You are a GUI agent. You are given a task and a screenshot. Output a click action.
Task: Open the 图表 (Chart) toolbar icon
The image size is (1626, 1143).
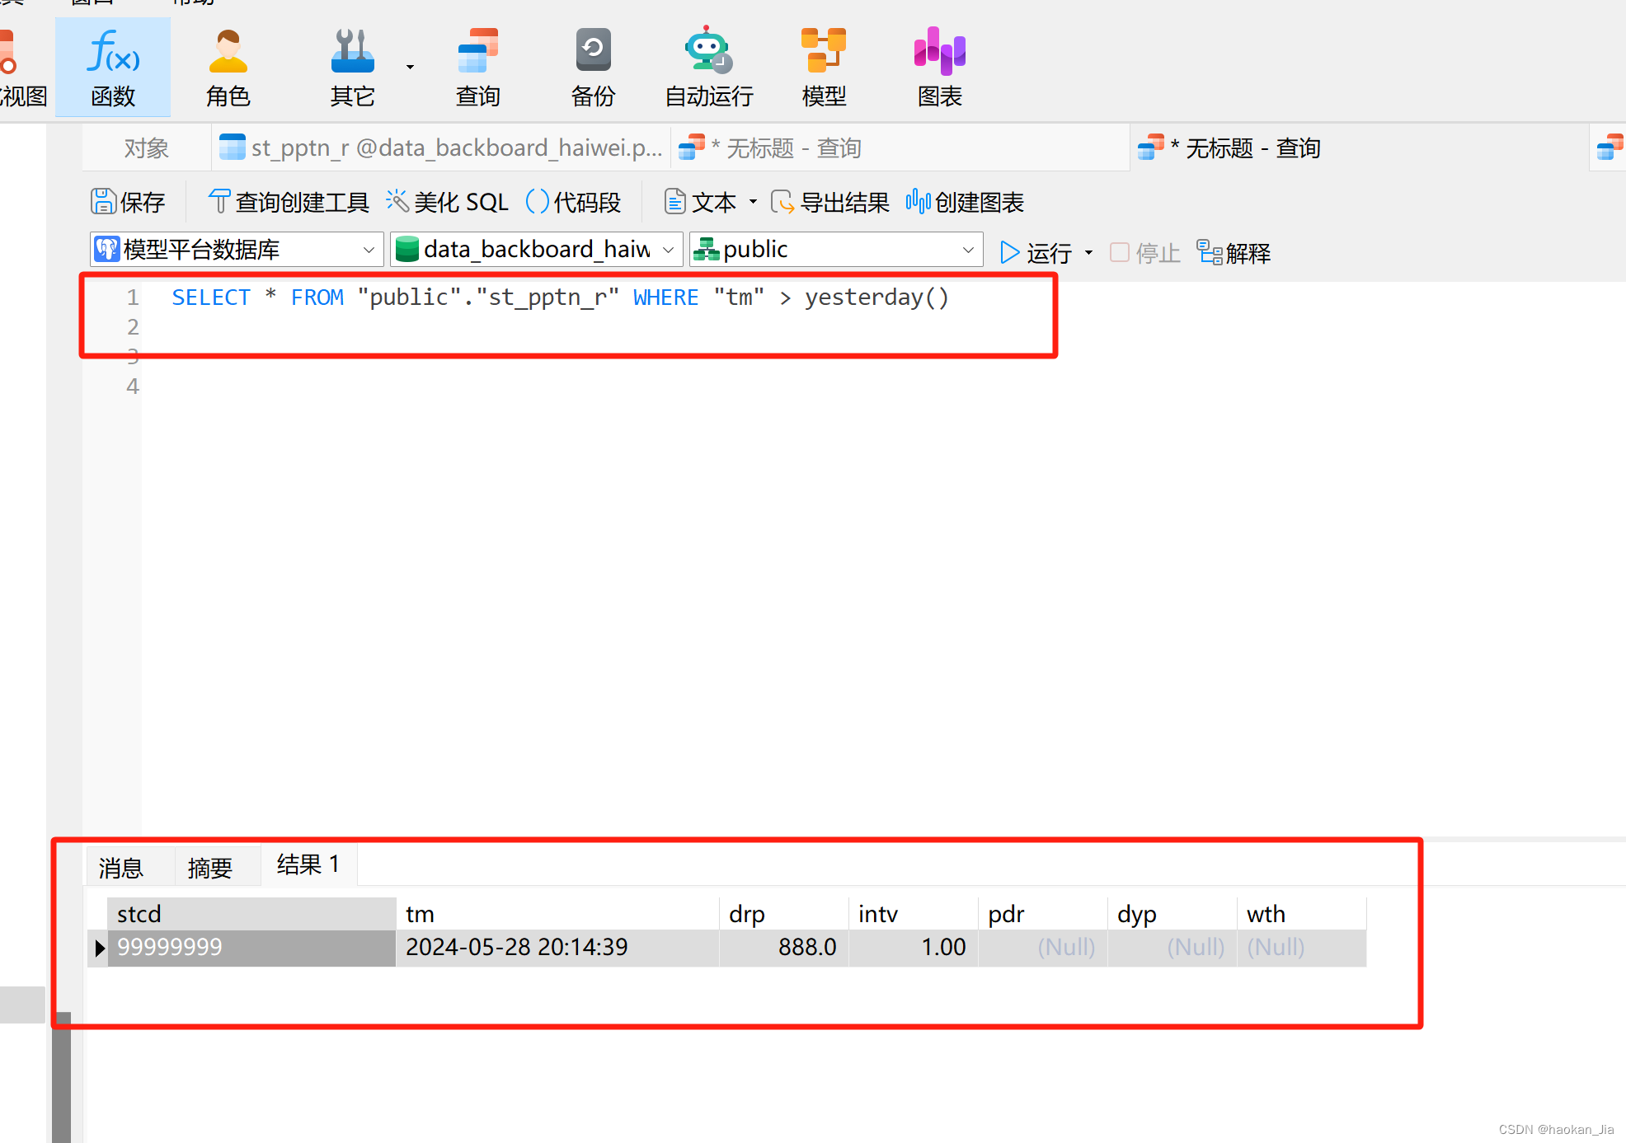(940, 67)
